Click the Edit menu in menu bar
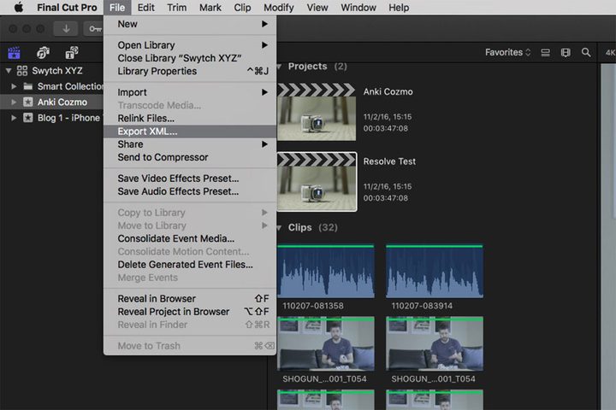616x410 pixels. (145, 8)
